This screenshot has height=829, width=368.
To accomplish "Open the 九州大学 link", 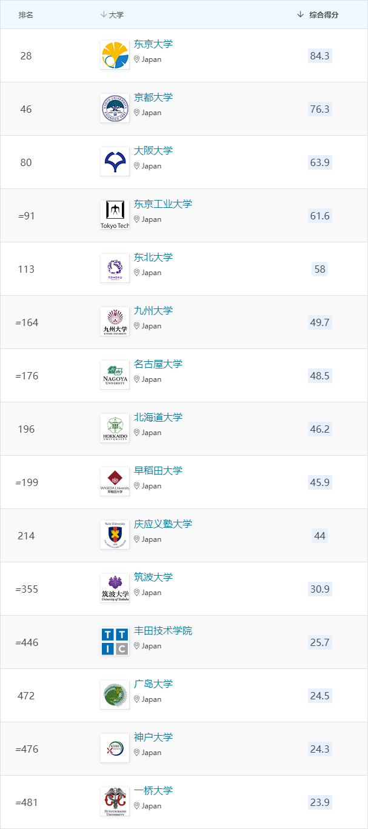I will click(x=153, y=311).
